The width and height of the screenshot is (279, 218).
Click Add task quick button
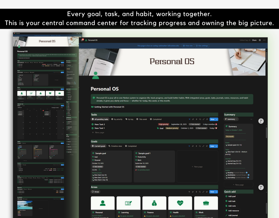point(231,201)
